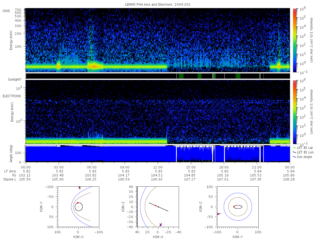322x241 pixels.
Task: Open the KSM-X versus KSM-Z orbit plot
Action: (158, 207)
